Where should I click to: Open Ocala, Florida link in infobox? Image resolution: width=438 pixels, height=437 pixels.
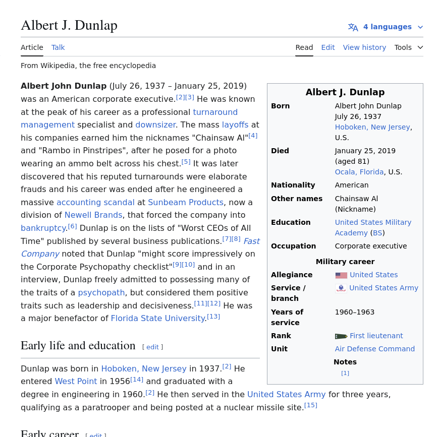(359, 172)
